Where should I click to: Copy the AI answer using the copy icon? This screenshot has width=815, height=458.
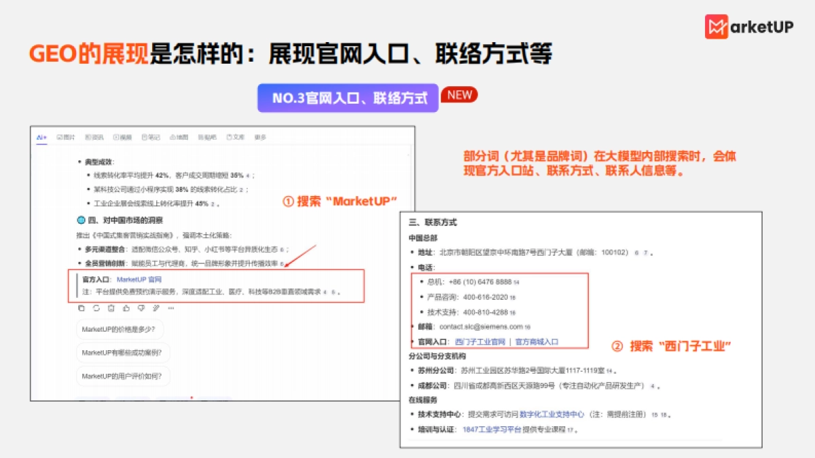tap(81, 309)
